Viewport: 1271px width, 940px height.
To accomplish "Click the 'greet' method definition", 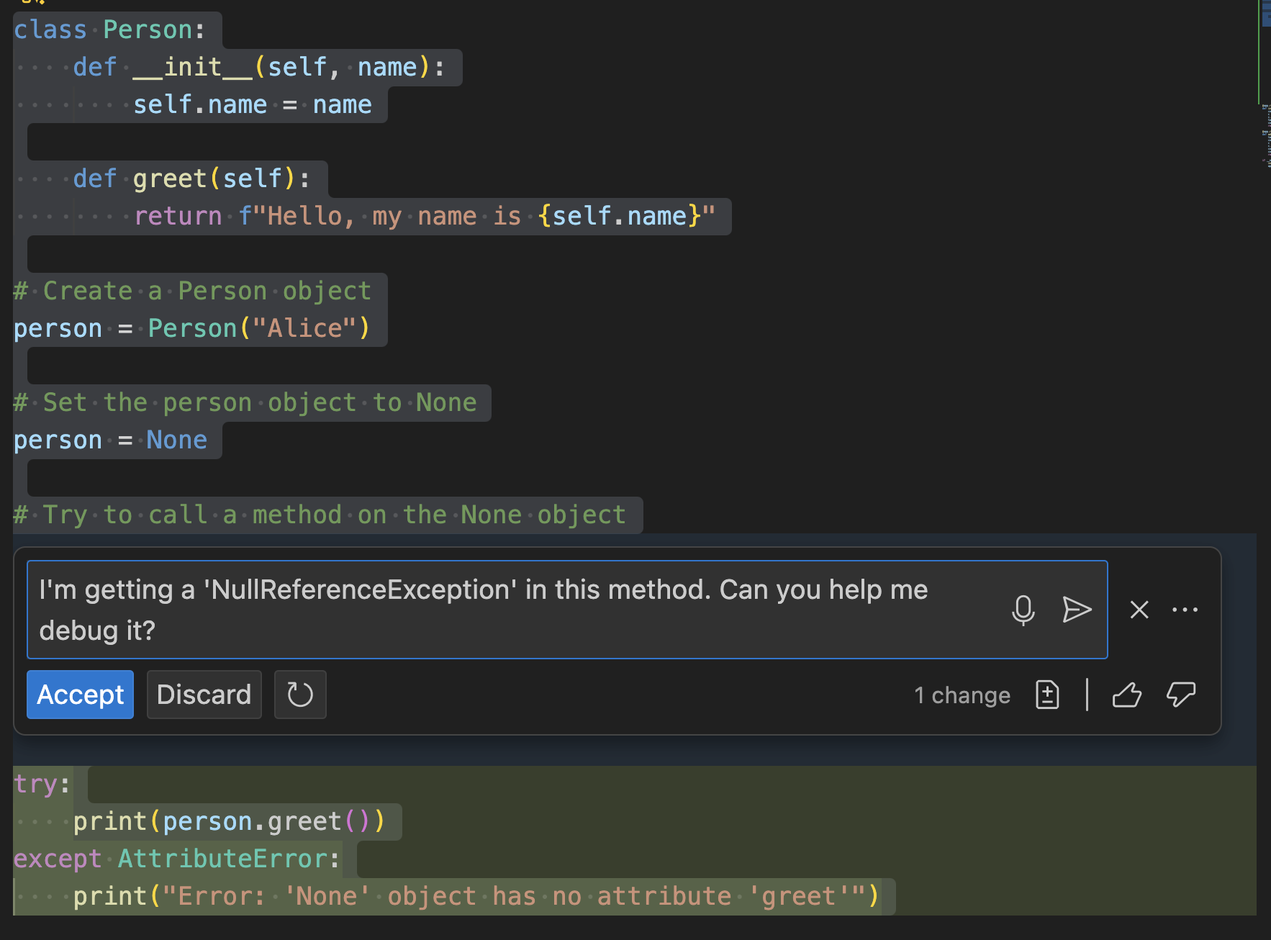I will [x=170, y=178].
